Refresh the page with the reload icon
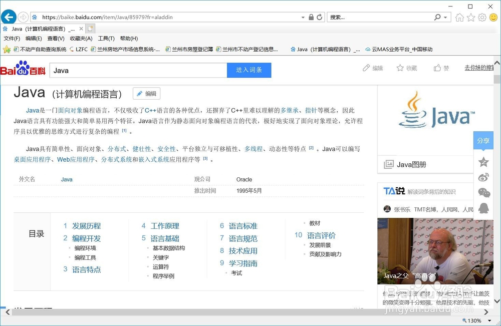 (320, 17)
